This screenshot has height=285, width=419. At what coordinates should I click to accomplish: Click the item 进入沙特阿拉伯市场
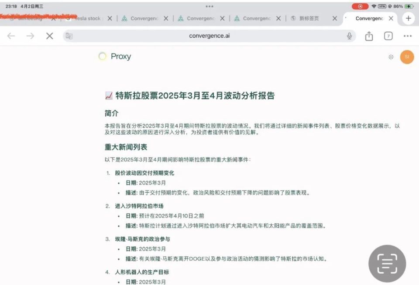click(139, 206)
